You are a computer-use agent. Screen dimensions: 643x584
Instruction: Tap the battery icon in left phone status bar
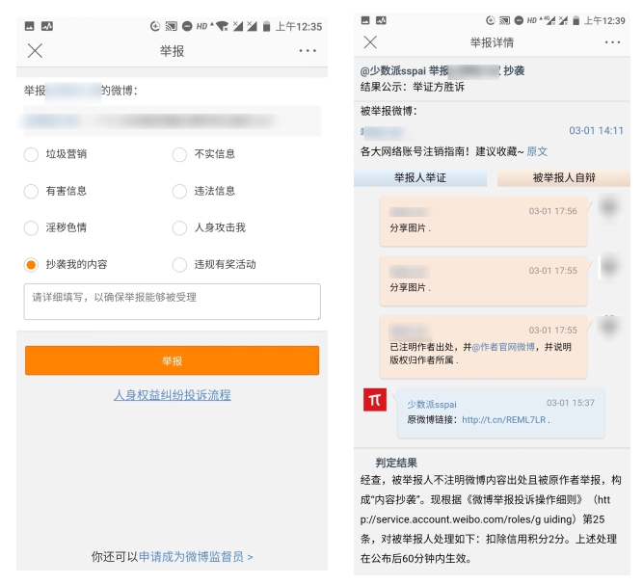pyautogui.click(x=266, y=27)
